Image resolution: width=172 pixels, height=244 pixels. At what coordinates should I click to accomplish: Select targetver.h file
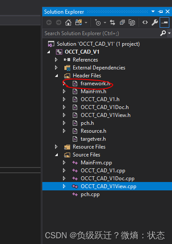93,139
